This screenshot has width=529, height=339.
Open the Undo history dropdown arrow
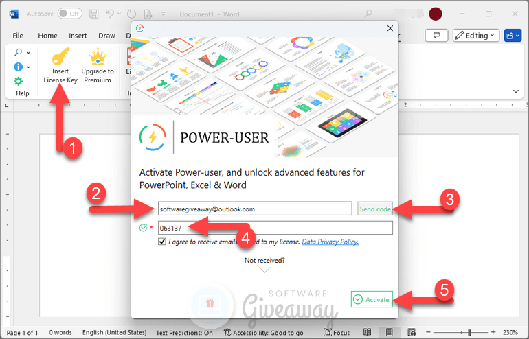[x=119, y=14]
